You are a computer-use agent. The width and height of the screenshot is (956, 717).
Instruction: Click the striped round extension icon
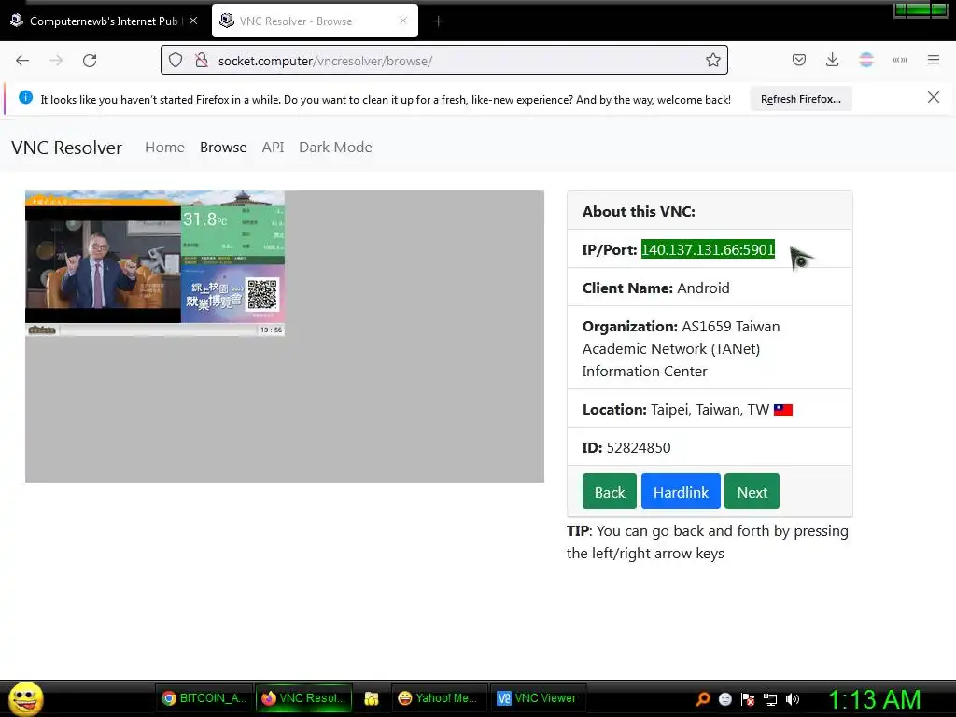pyautogui.click(x=865, y=60)
